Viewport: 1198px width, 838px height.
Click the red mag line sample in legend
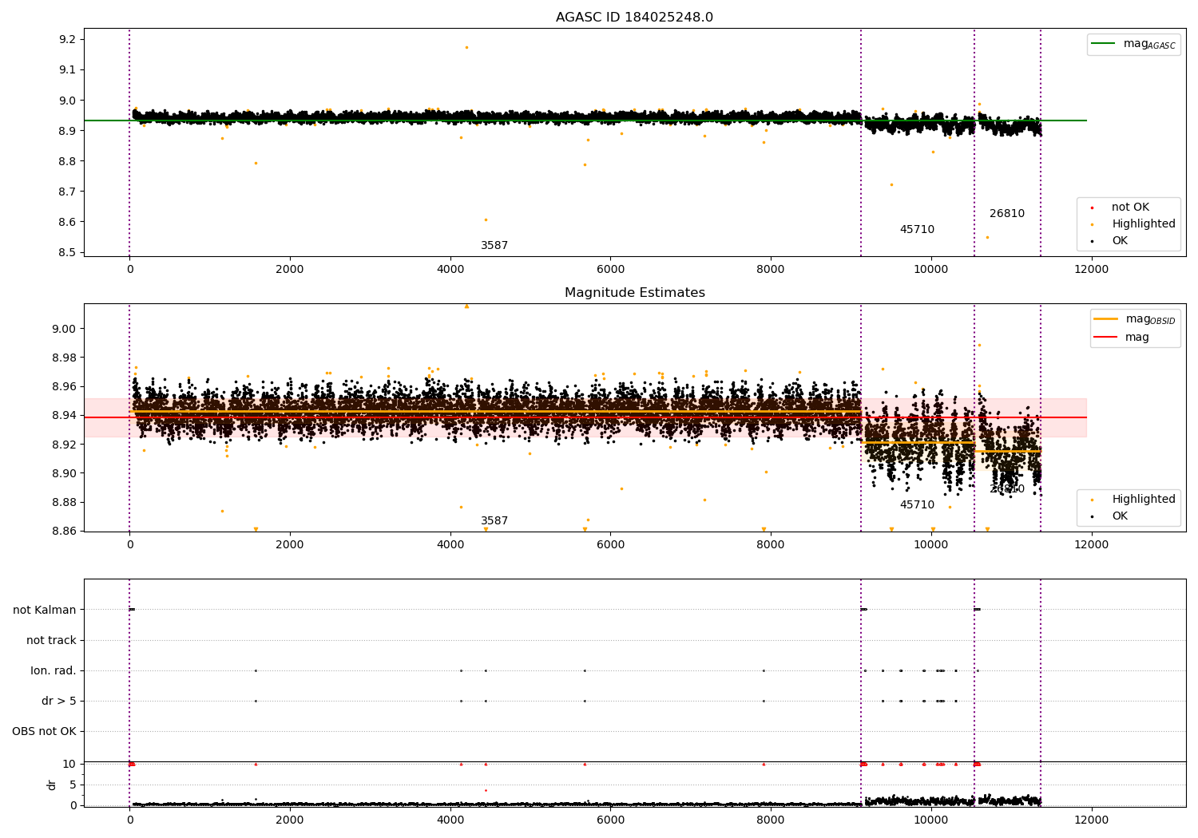tap(1105, 338)
